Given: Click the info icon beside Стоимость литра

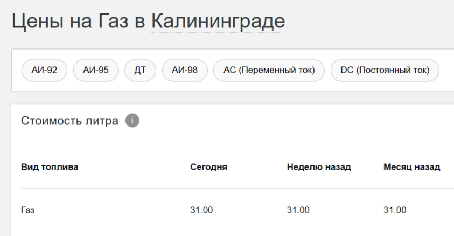Looking at the screenshot, I should tap(132, 121).
